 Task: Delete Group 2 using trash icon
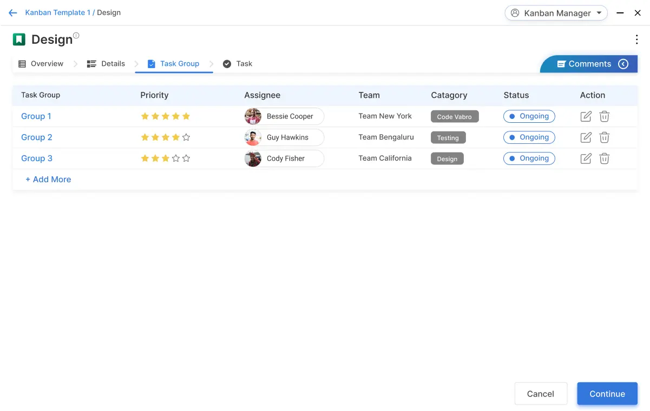pyautogui.click(x=605, y=137)
